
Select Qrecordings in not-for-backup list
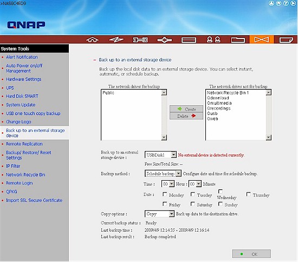pyautogui.click(x=218, y=108)
